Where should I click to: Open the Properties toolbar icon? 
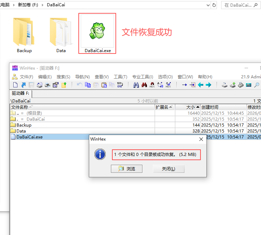[56, 85]
